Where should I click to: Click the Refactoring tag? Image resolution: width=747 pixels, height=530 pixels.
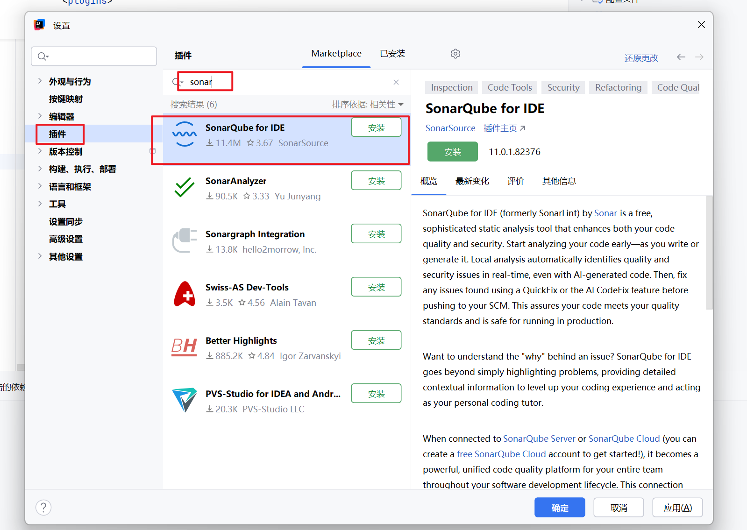click(618, 87)
